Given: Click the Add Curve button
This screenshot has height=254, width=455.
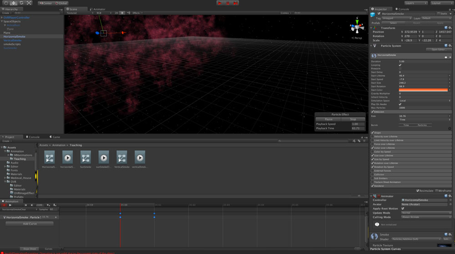Looking at the screenshot, I should tap(29, 224).
